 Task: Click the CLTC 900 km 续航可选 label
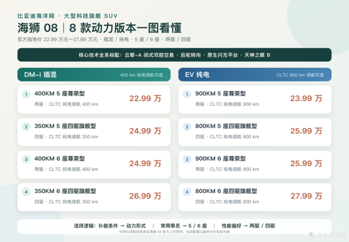(300, 75)
